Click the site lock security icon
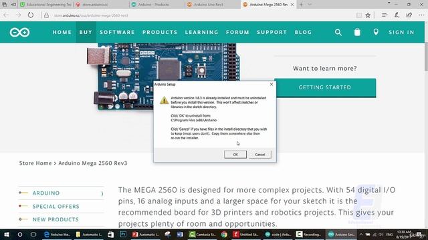This screenshot has width=428, height=240. click(46, 15)
